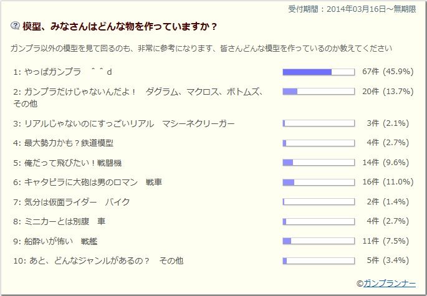The width and height of the screenshot is (427, 296).
Task: Click the 戦車 option's 11.0% result bar
Action: pyautogui.click(x=319, y=183)
